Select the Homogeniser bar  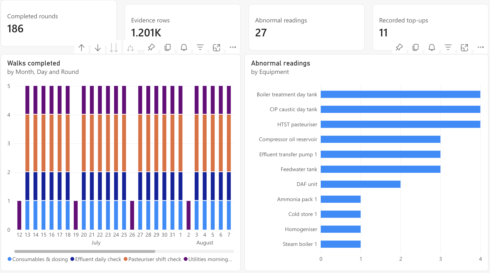coord(341,229)
